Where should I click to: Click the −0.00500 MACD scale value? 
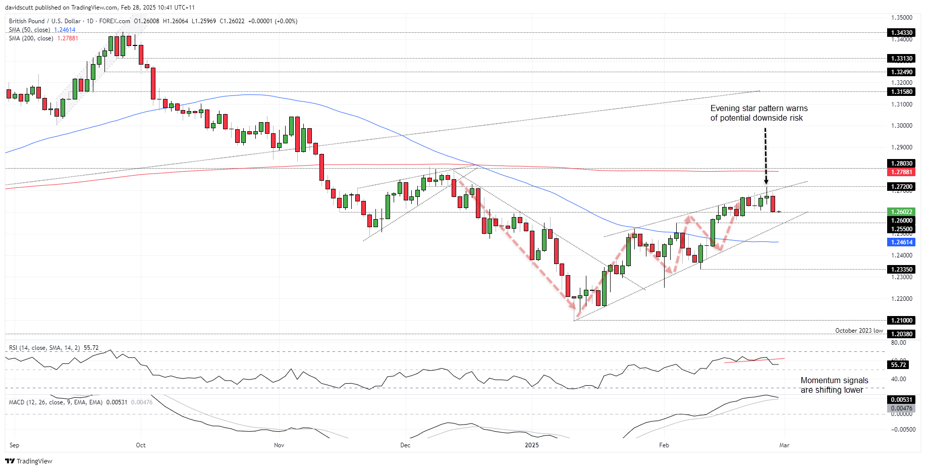pos(902,430)
